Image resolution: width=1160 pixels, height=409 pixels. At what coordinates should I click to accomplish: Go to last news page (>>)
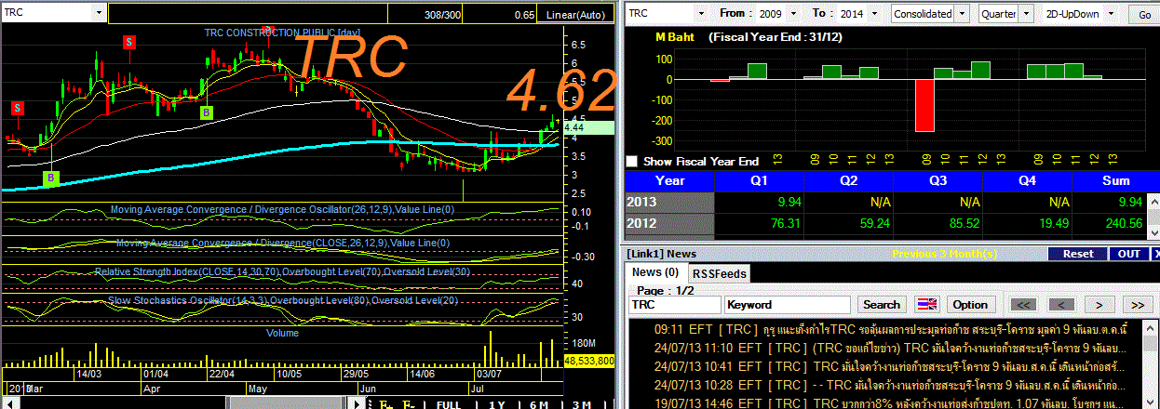[1138, 305]
